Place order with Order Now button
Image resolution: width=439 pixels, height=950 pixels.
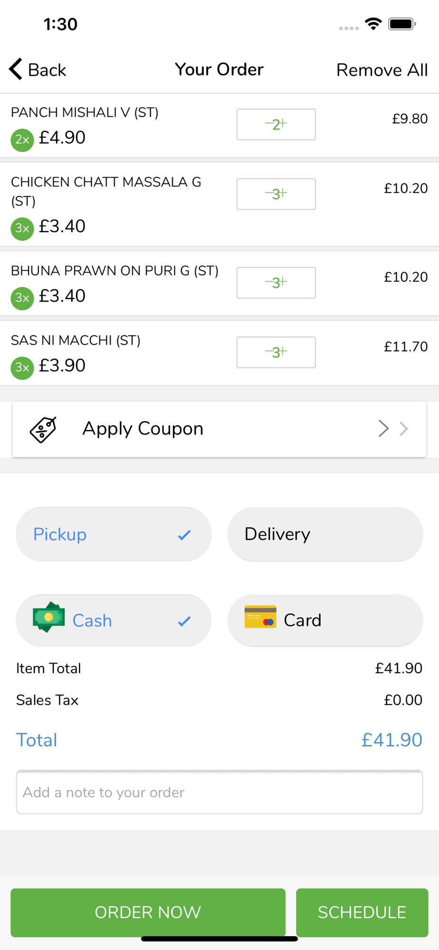point(148,912)
